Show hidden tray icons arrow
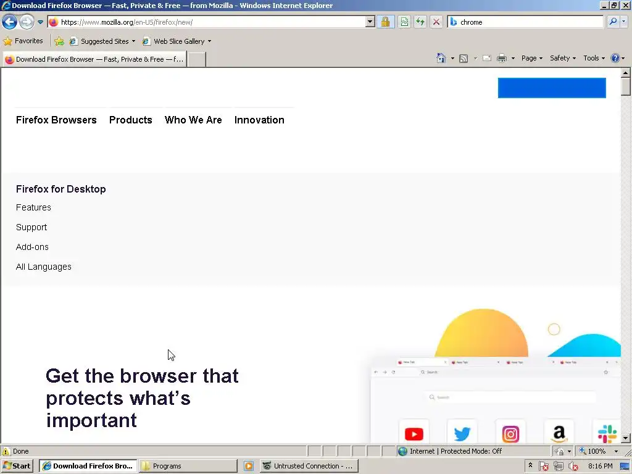 click(x=530, y=465)
